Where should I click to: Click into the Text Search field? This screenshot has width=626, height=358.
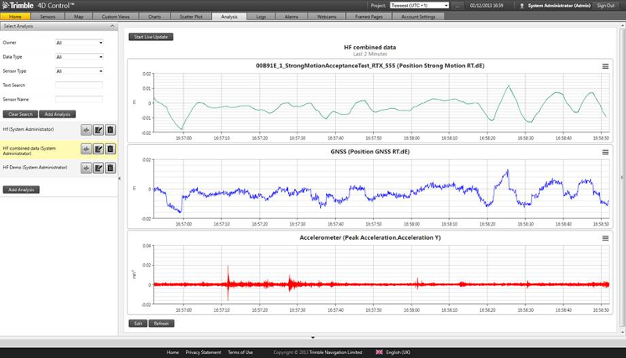79,85
